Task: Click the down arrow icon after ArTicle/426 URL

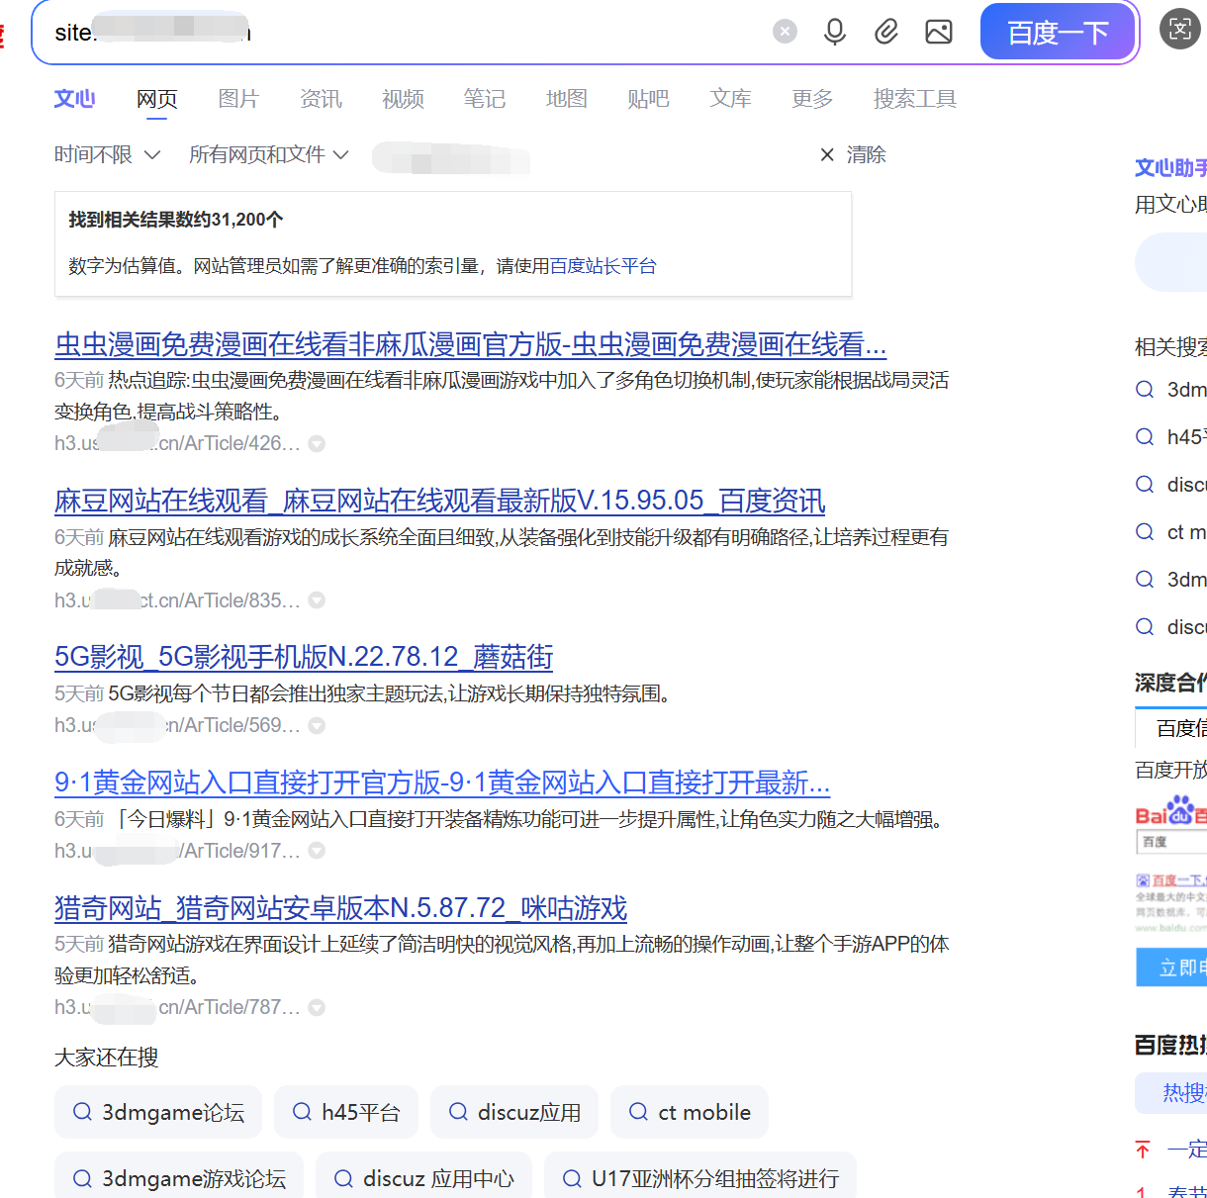Action: pyautogui.click(x=317, y=444)
